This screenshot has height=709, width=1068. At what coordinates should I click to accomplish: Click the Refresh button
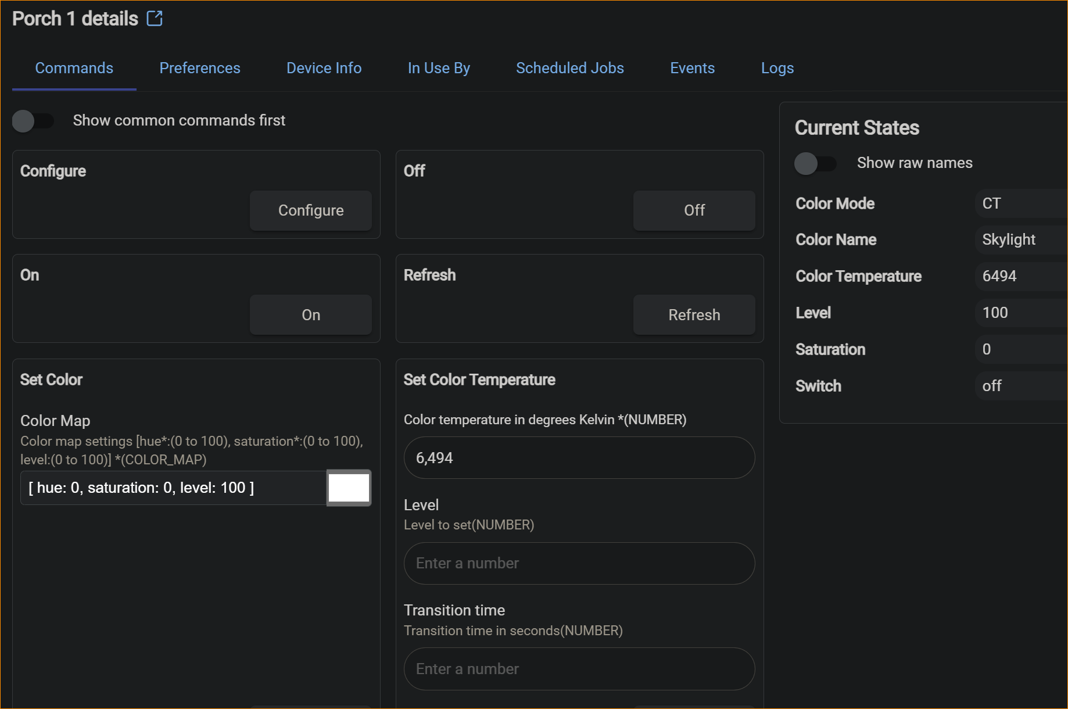(694, 315)
